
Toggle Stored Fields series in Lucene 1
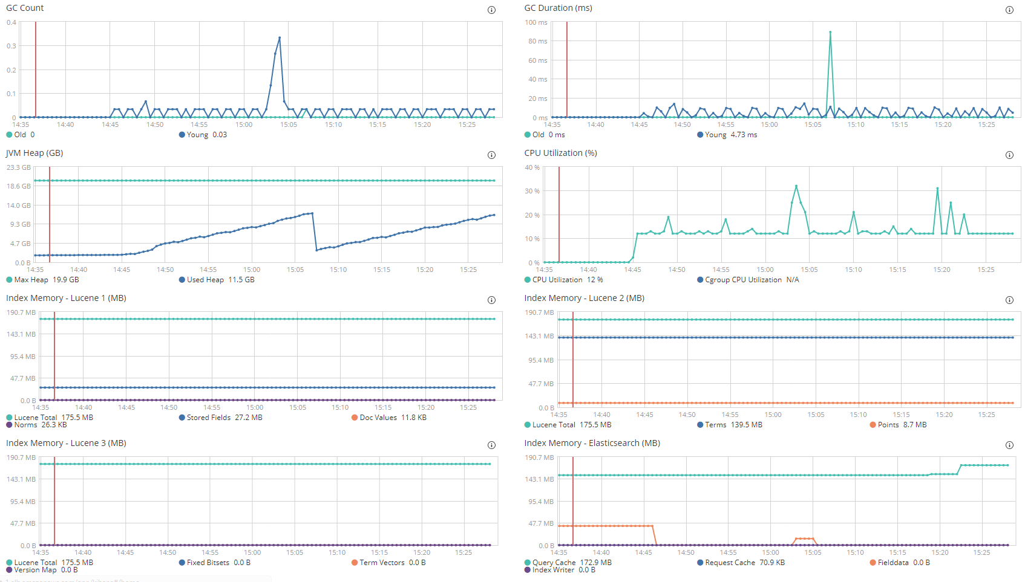[x=220, y=418]
